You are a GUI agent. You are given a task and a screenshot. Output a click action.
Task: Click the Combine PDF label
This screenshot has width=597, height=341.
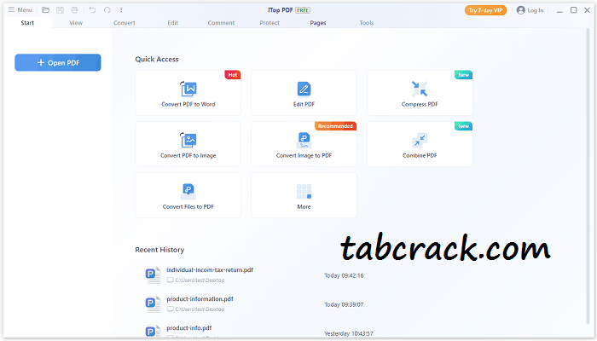(x=420, y=156)
